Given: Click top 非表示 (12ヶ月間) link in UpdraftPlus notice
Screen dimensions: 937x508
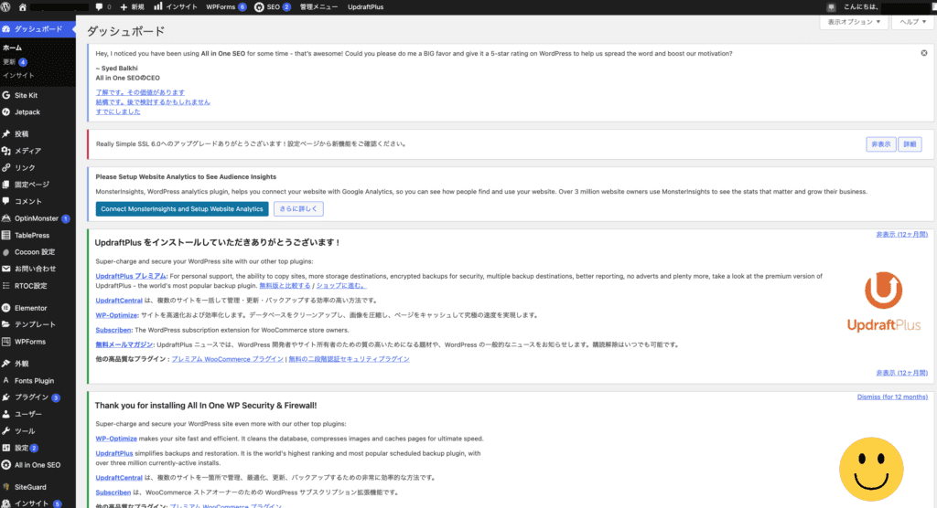Looking at the screenshot, I should [x=901, y=235].
